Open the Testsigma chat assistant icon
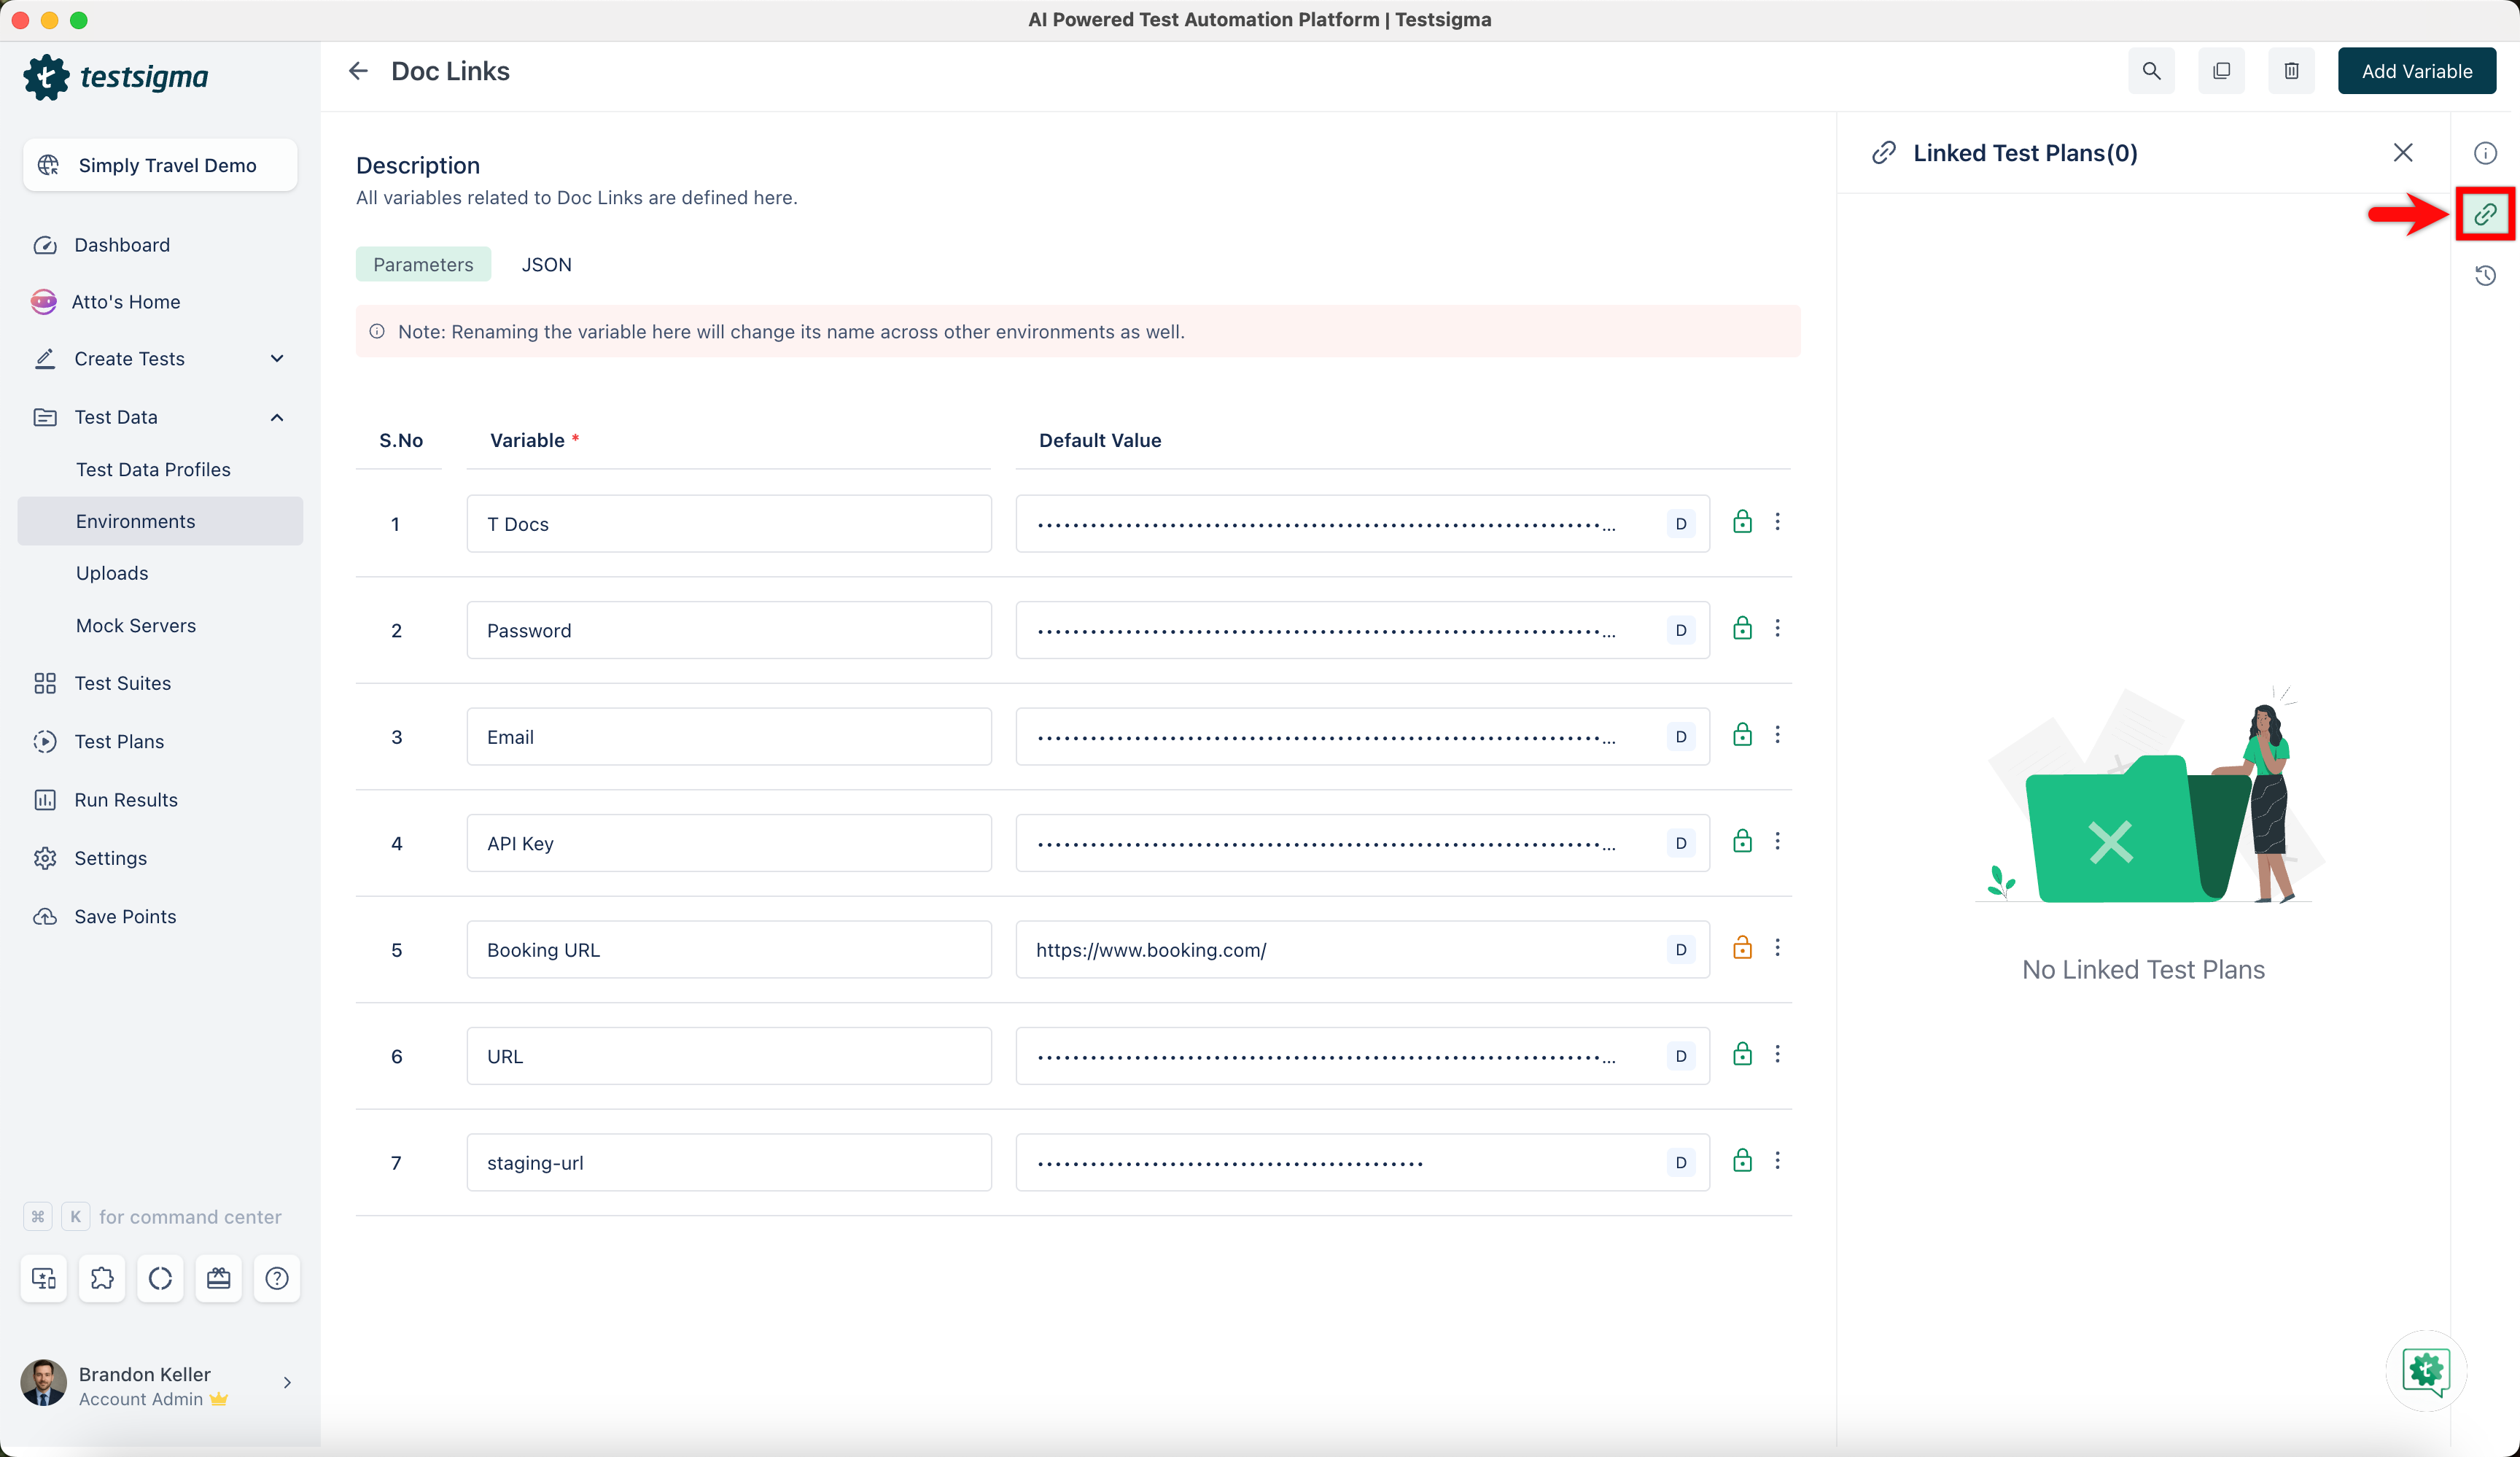This screenshot has width=2520, height=1457. (x=2426, y=1370)
